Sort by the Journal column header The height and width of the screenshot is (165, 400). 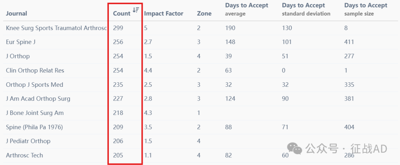[x=17, y=14]
